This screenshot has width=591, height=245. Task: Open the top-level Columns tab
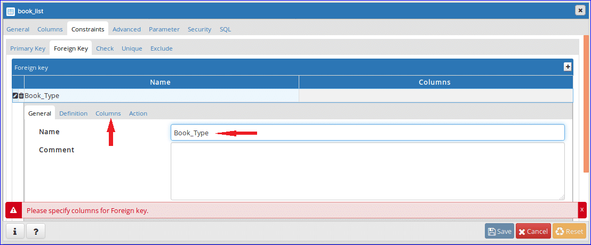pyautogui.click(x=50, y=29)
